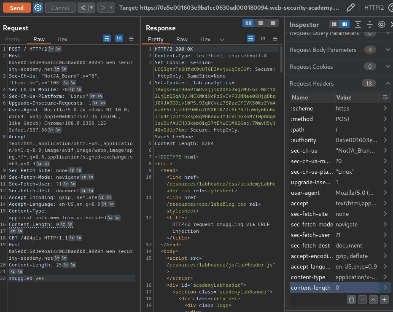The image size is (393, 312).
Task: Delete selected header with trash icon
Action: click(351, 299)
